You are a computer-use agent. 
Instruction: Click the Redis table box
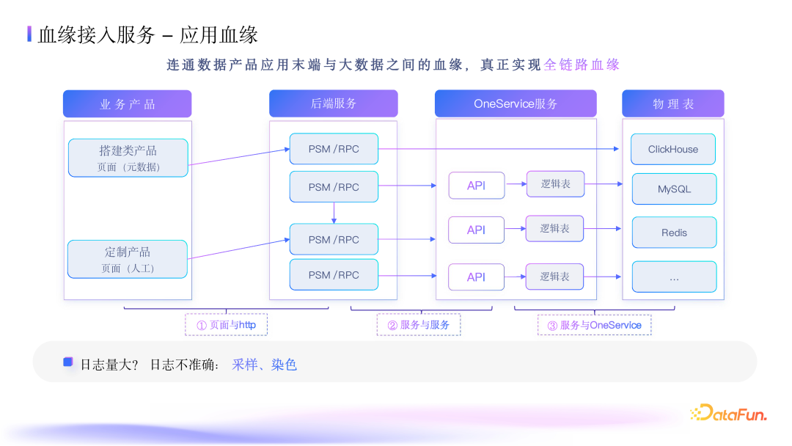coord(674,233)
